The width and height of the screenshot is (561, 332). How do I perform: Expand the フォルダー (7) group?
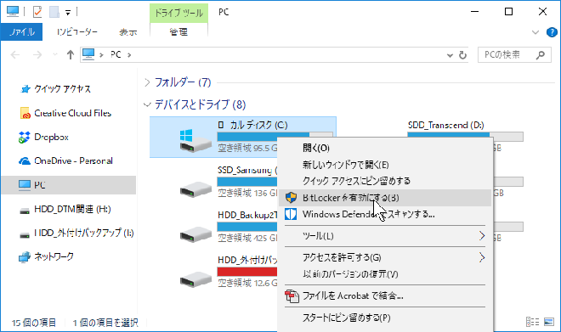click(x=147, y=82)
